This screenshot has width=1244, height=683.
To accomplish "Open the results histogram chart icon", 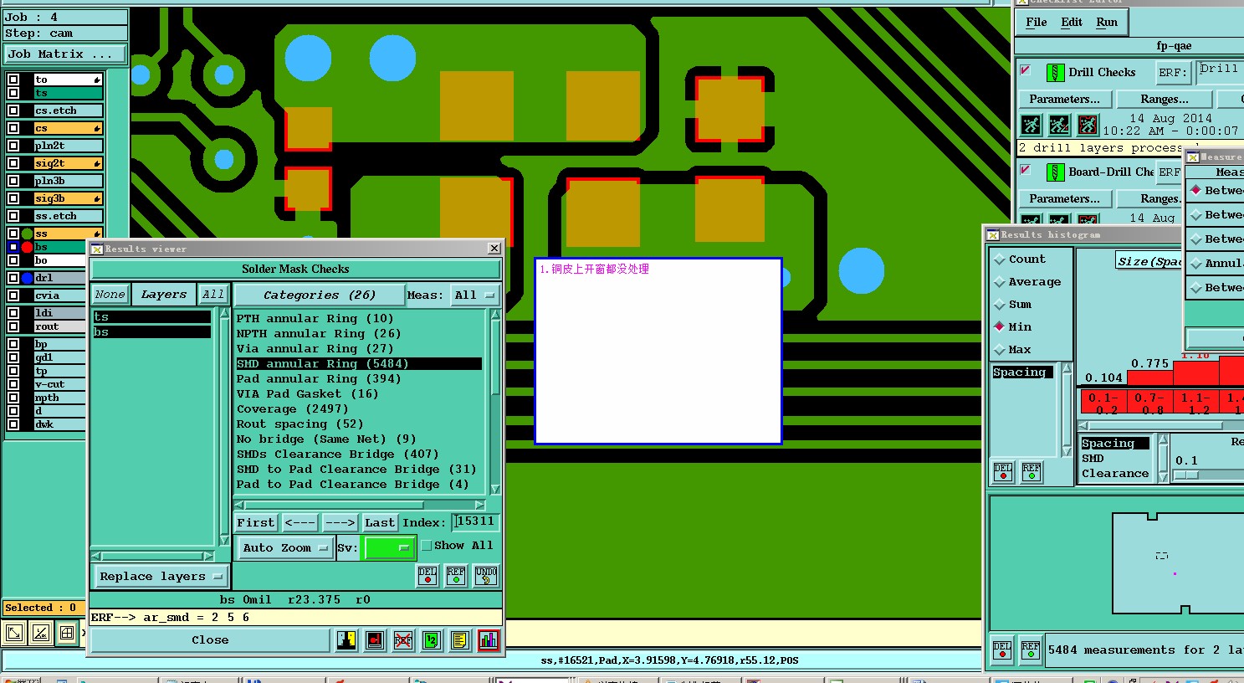I will tap(489, 640).
